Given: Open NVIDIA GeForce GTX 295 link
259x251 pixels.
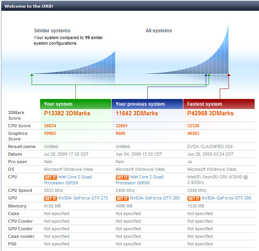Looking at the screenshot, I should (x=227, y=198).
